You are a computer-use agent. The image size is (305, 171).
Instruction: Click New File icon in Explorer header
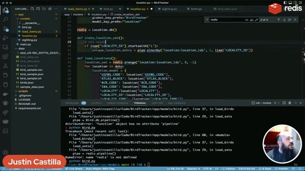32,9
